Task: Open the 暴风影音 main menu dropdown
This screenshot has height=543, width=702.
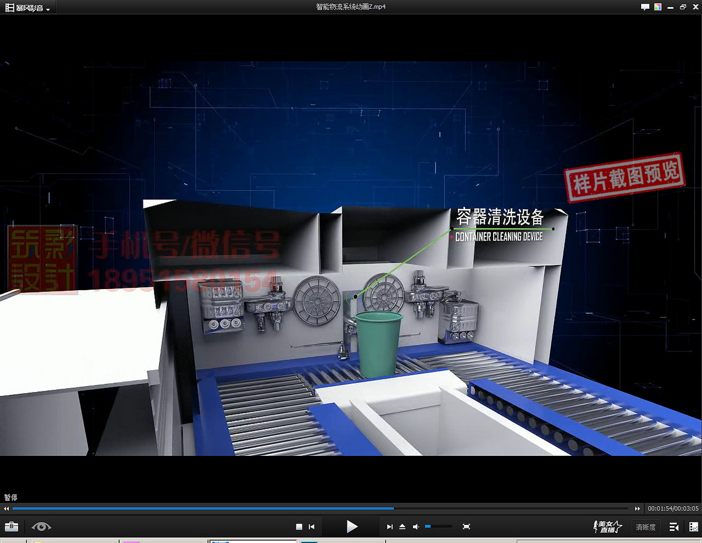Action: coord(27,8)
